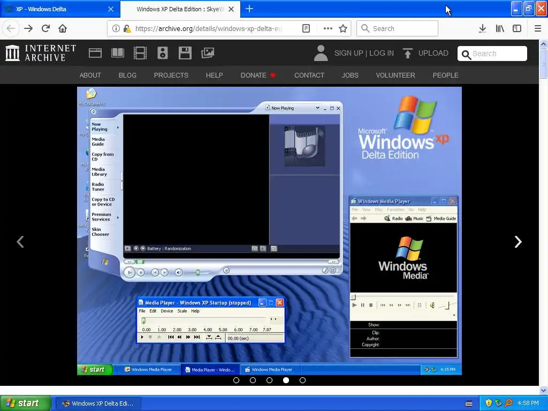Open the page actions (three dots) menu
548x411 pixels.
pos(328,29)
